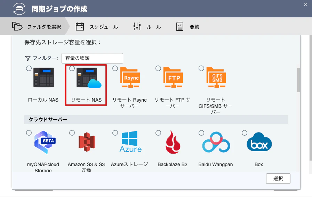Enable the ローカル NAS radio button
This screenshot has width=312, height=197.
click(29, 68)
